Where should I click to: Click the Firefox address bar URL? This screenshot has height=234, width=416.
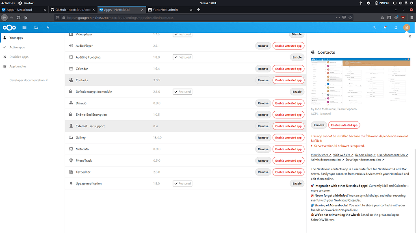120,17
